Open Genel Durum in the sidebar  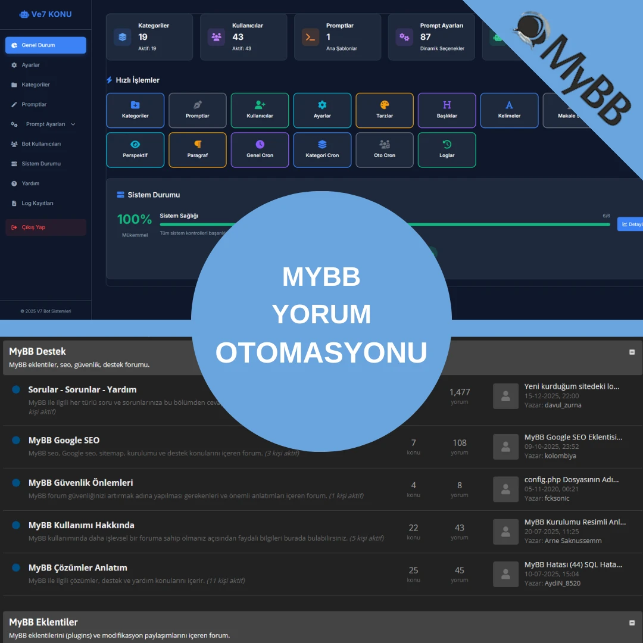click(45, 45)
